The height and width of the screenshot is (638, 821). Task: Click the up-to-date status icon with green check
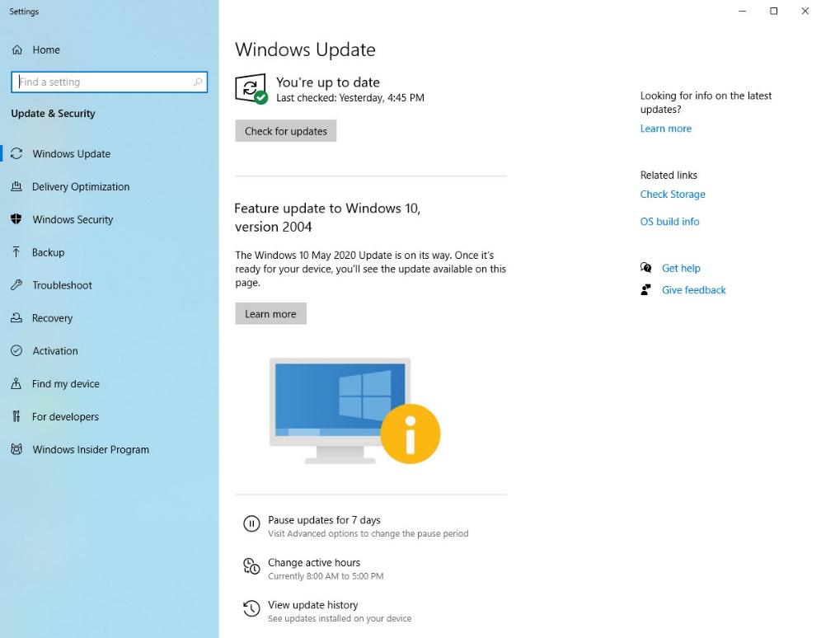(x=251, y=89)
